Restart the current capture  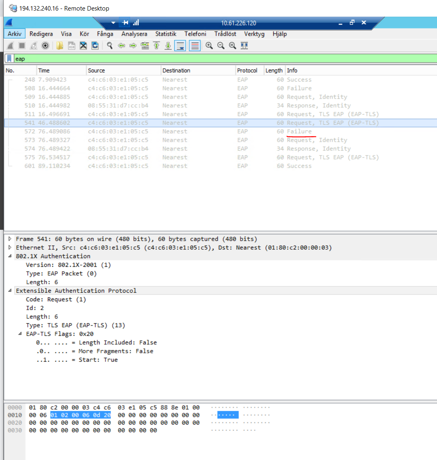tap(34, 45)
